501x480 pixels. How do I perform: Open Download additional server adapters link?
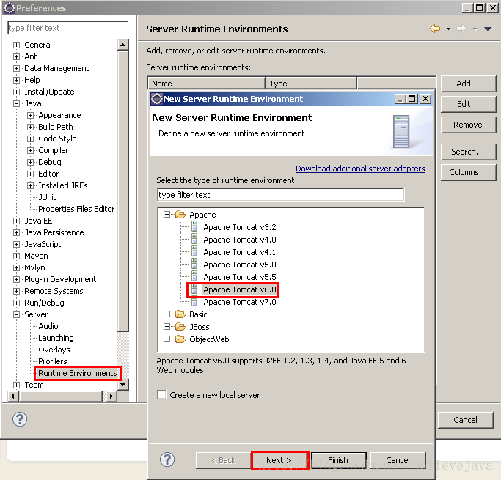[x=360, y=169]
